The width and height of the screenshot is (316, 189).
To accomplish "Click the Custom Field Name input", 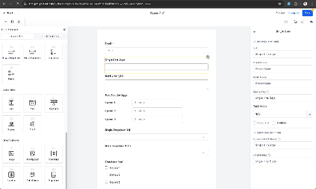I will click(x=283, y=145).
